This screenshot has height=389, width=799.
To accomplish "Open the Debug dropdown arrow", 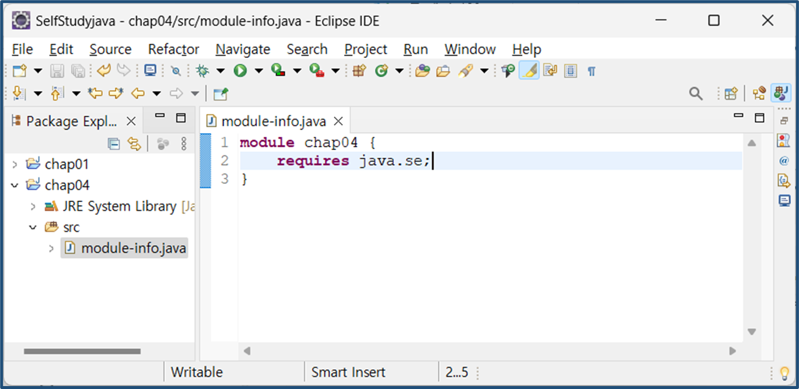I will (x=220, y=71).
